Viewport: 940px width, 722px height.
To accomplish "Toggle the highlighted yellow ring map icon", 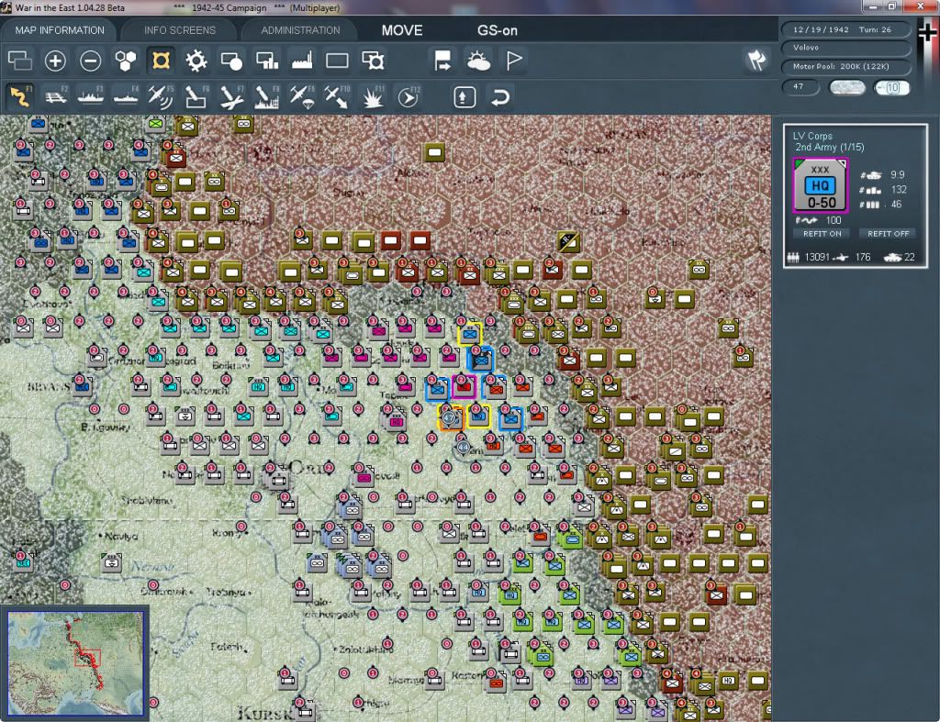I will click(x=161, y=61).
